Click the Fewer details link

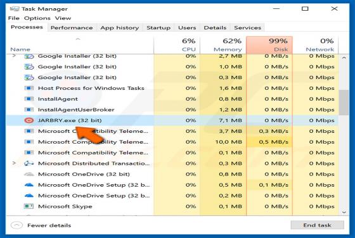[49, 225]
